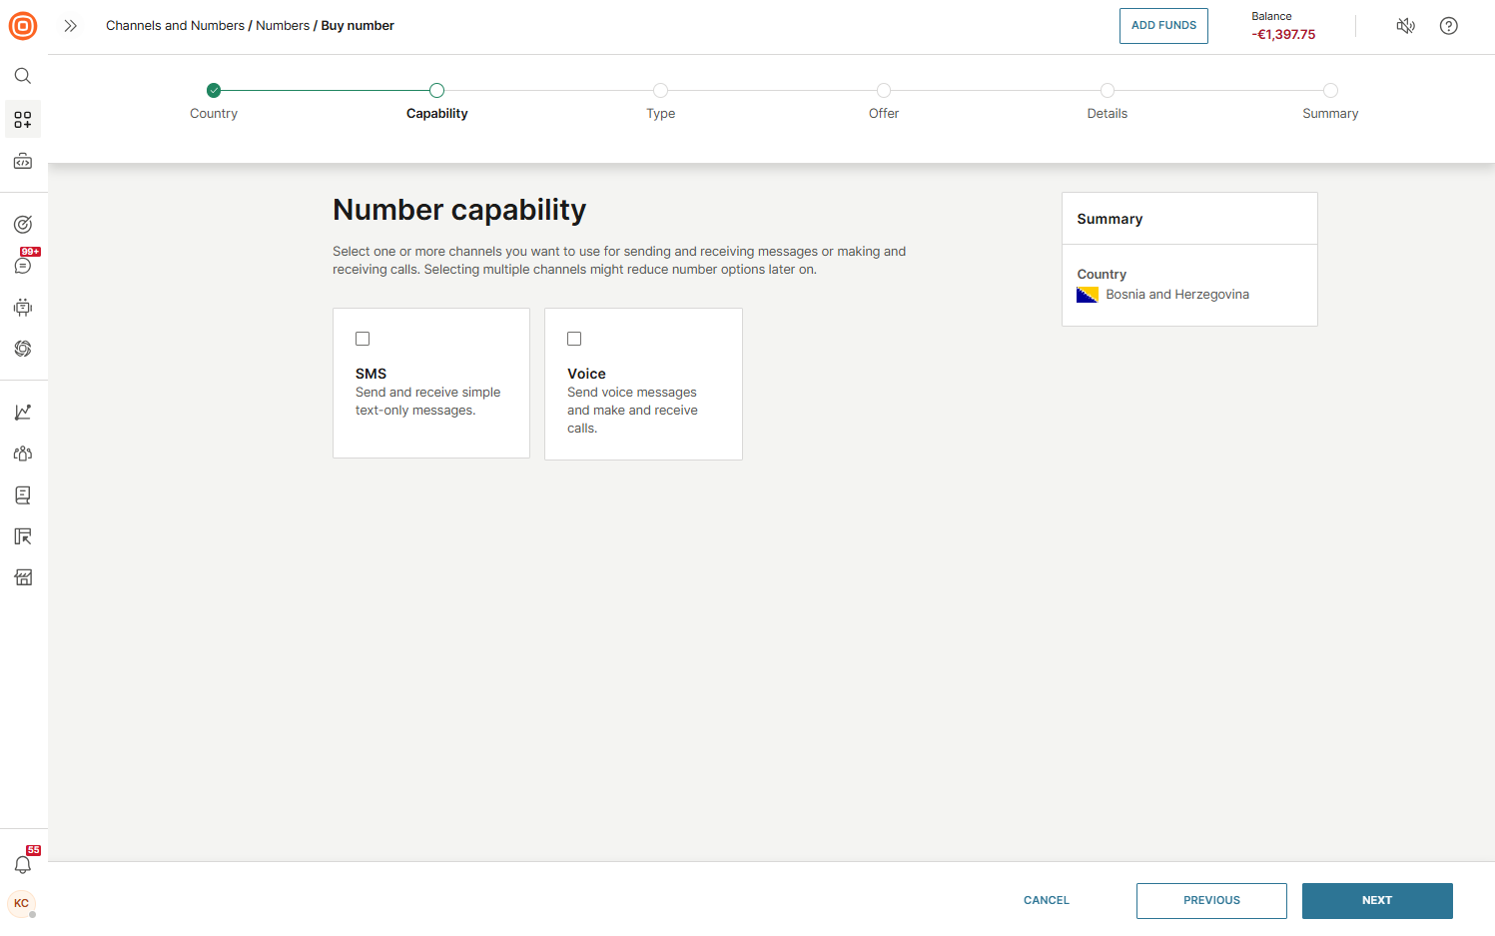The width and height of the screenshot is (1495, 936).
Task: Open the Channels and Numbers sidebar icon
Action: (23, 120)
